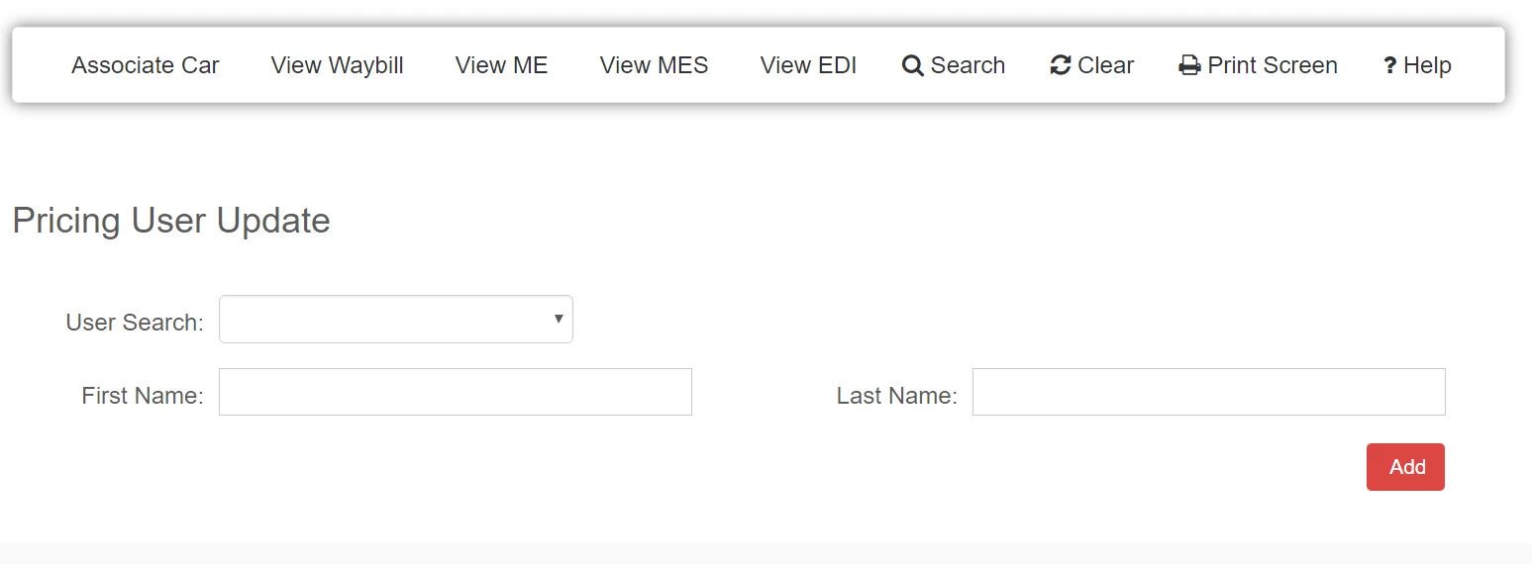Open the View Waybill menu item
This screenshot has height=564, width=1532.
point(338,65)
